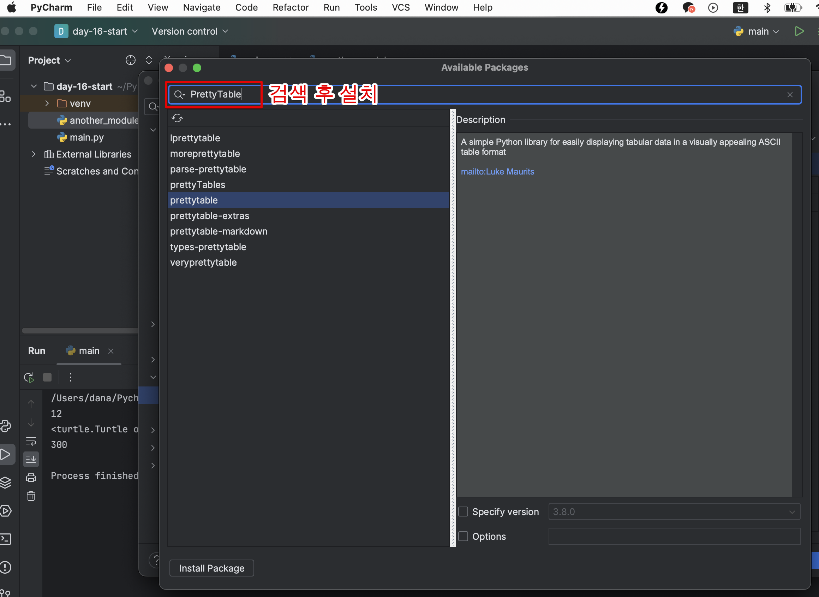The width and height of the screenshot is (819, 597).
Task: Click the PyCharm app menu
Action: click(51, 7)
